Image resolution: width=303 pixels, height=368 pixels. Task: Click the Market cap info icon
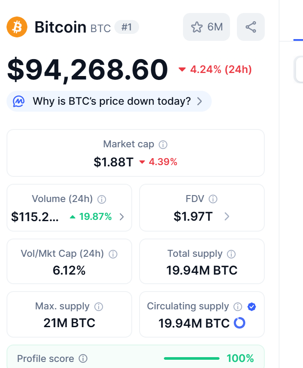pos(163,145)
